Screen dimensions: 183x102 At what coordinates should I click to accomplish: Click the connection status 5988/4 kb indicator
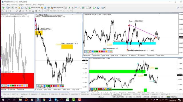[172, 97]
